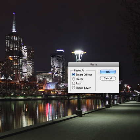Cancel the Paste dialog

(108, 78)
